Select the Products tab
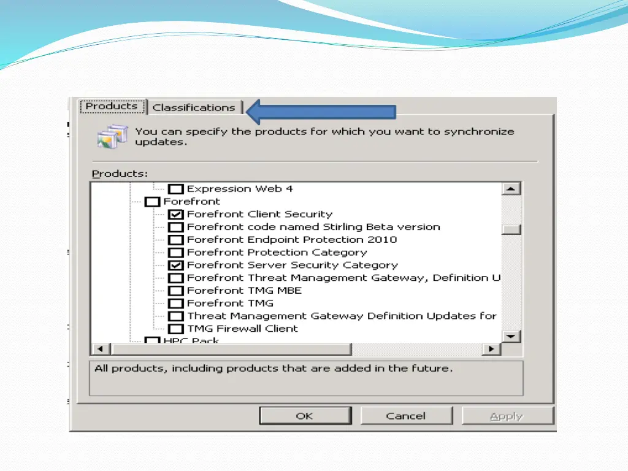Viewport: 628px width, 471px height. point(112,106)
